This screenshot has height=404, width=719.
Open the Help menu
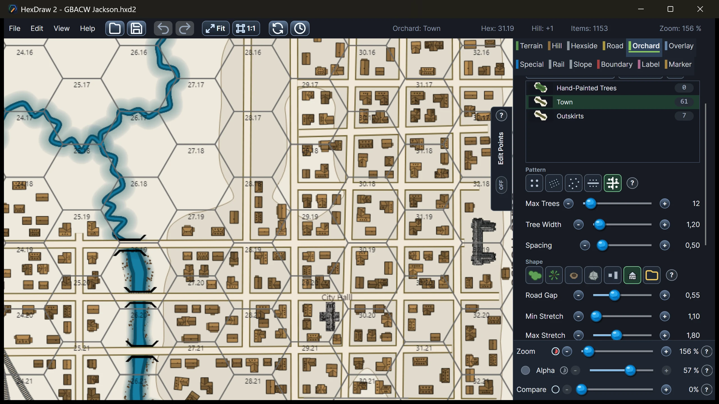click(x=87, y=28)
